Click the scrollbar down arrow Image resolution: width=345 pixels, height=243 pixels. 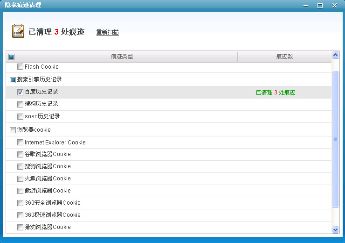point(335,229)
